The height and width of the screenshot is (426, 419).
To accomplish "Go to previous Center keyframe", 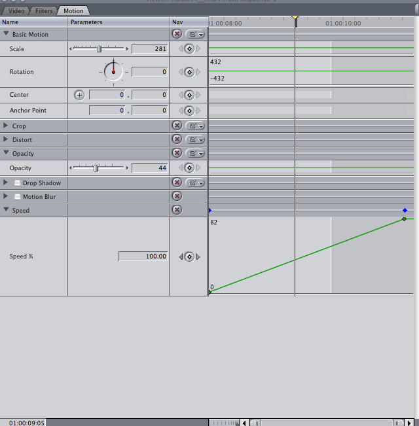I will (x=181, y=95).
